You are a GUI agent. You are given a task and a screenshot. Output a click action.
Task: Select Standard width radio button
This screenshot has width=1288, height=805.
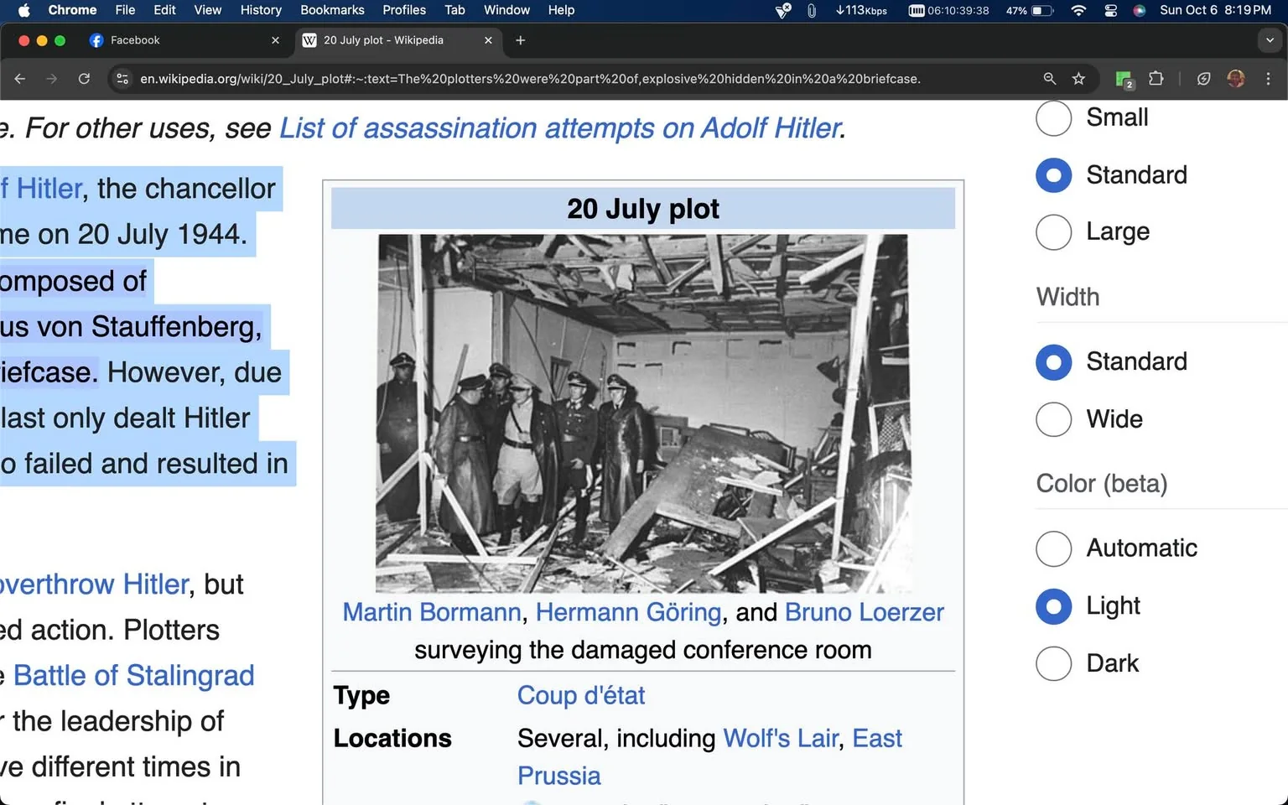point(1054,361)
